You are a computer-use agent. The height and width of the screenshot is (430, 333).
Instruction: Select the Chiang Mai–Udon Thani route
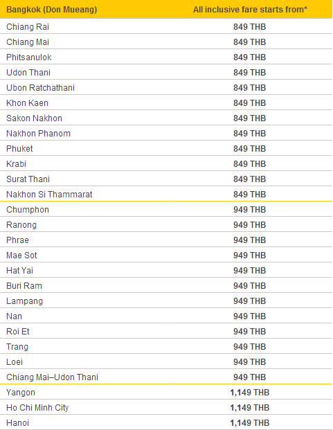click(x=52, y=377)
